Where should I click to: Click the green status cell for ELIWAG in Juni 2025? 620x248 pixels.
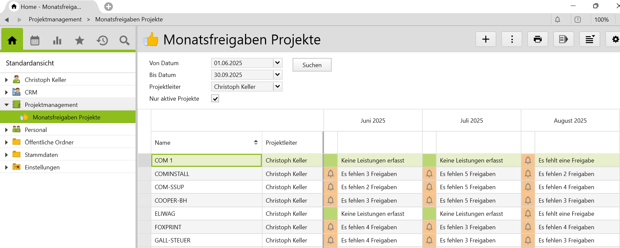pos(331,214)
